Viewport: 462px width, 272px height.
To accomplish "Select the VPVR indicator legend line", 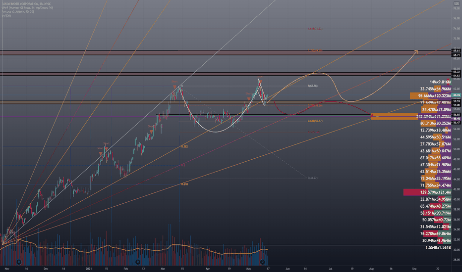I will [x=27, y=7].
